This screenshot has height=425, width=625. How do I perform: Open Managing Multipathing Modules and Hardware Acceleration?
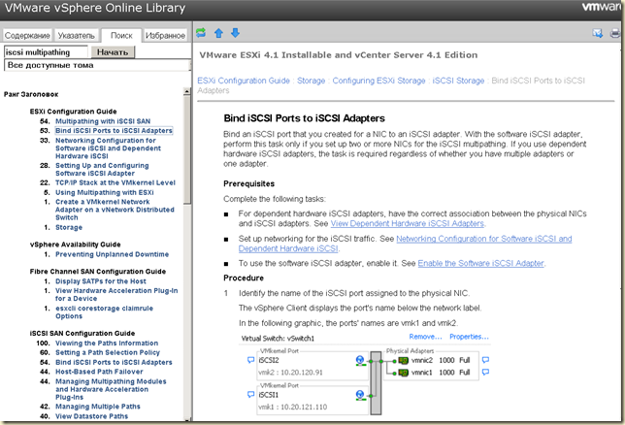click(x=111, y=389)
